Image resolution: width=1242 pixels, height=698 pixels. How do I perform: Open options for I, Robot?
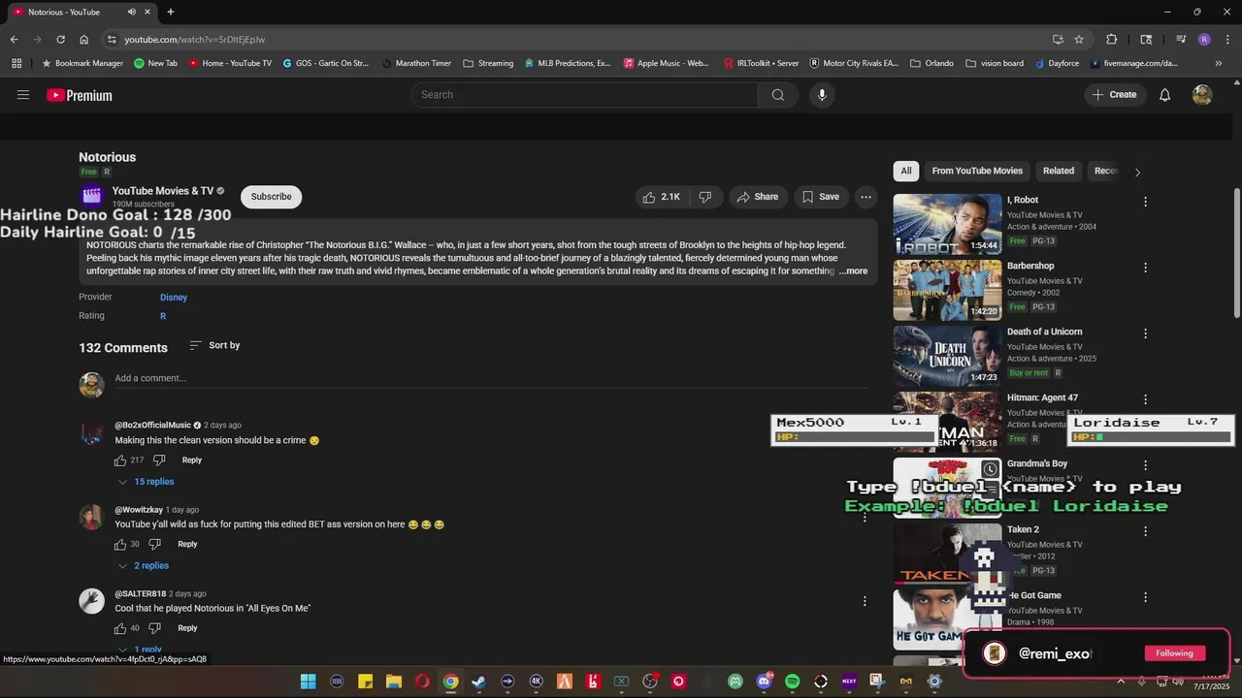tap(1145, 202)
